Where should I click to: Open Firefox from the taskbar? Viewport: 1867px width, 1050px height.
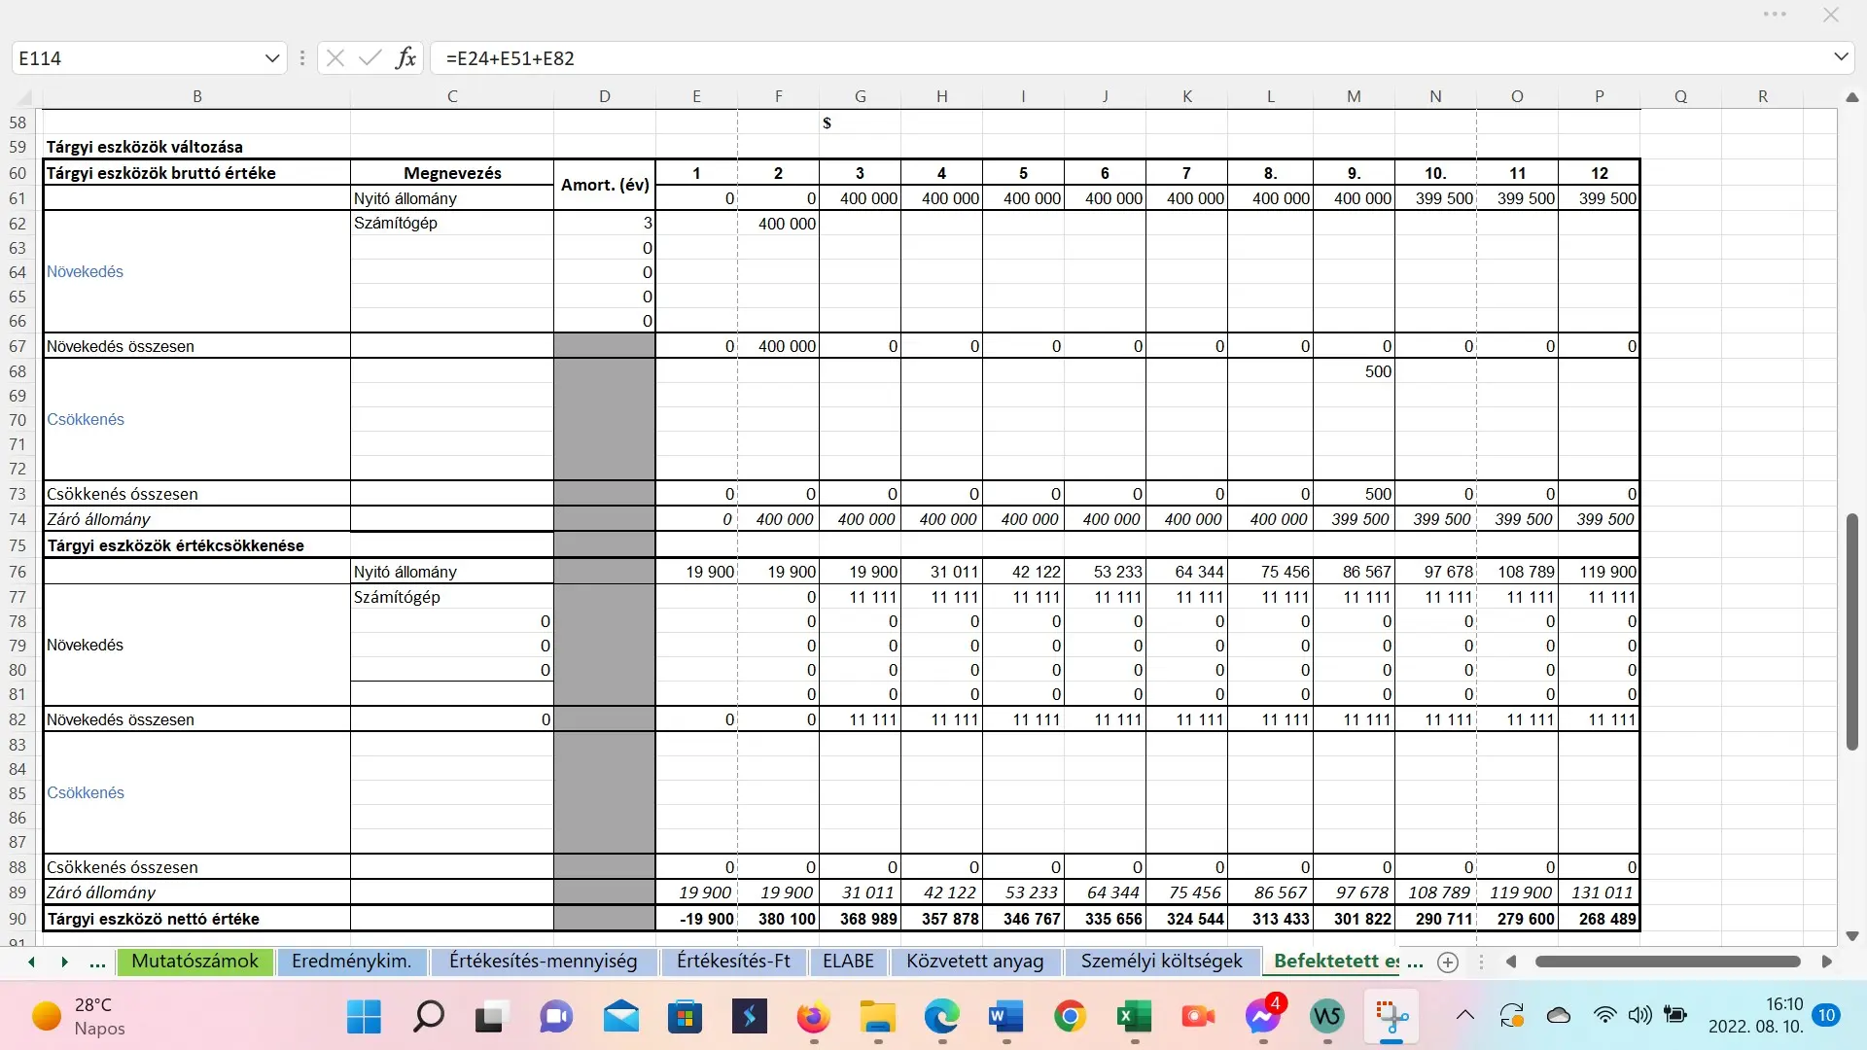813,1017
